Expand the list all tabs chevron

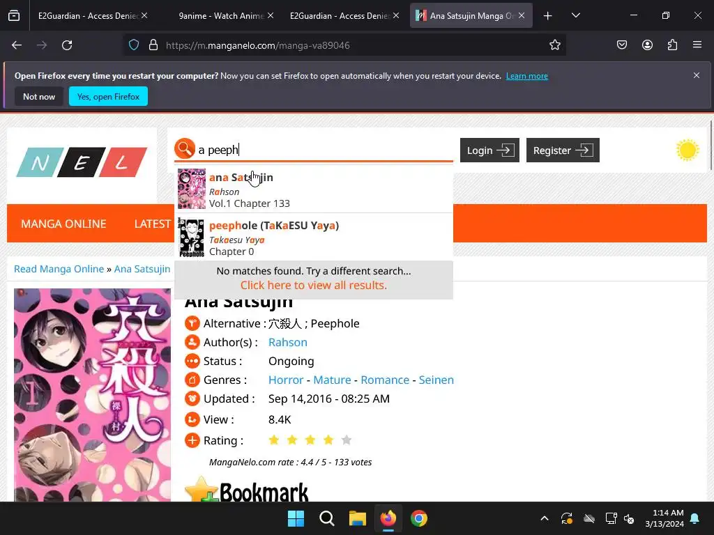point(575,16)
